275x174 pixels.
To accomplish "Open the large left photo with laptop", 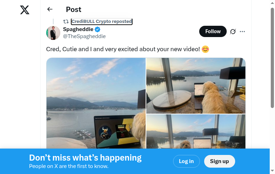I will click(x=96, y=103).
